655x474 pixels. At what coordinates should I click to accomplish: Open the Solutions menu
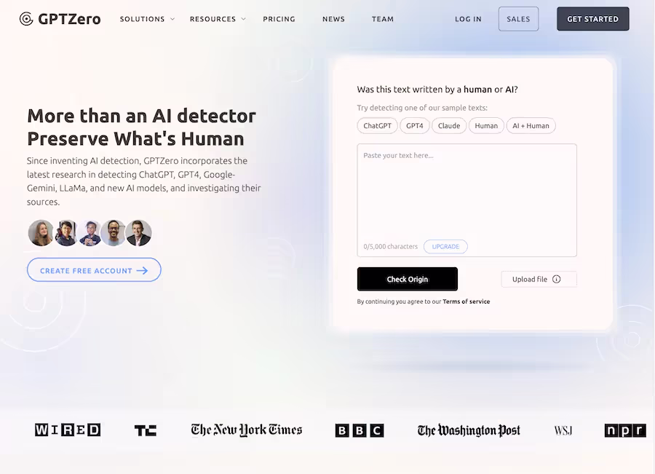(142, 19)
